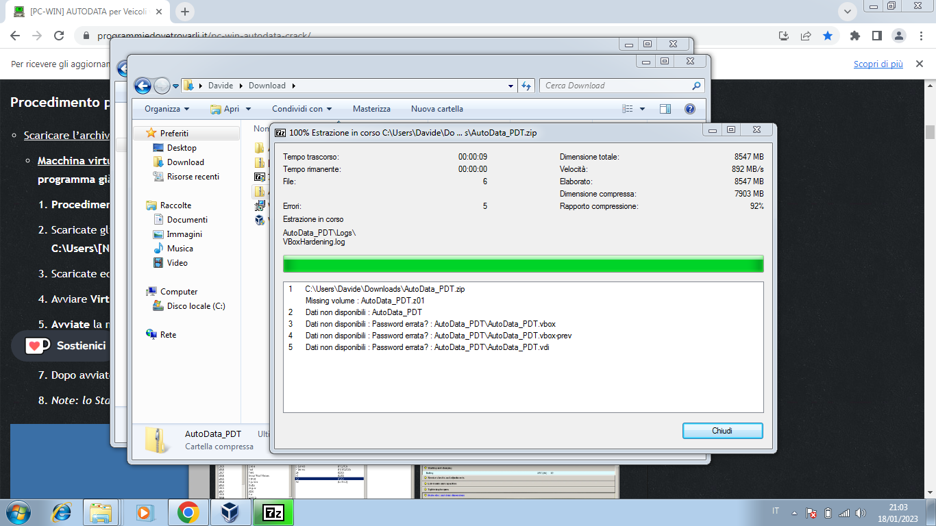Launch Internet Explorer from taskbar
Viewport: 936px width, 526px height.
pyautogui.click(x=62, y=512)
